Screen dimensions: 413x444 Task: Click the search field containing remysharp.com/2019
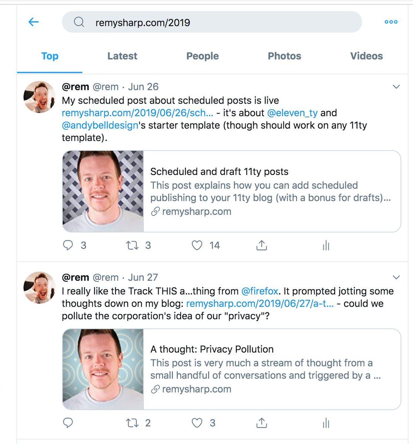211,22
